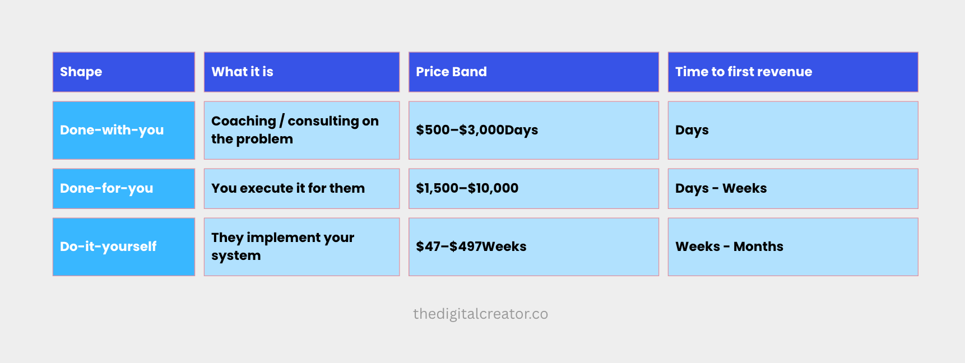This screenshot has width=965, height=363.
Task: Click the Done-with-you row label
Action: point(124,130)
